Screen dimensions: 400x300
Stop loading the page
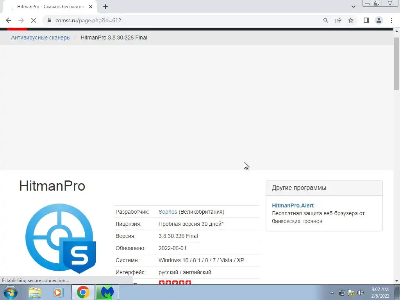[x=34, y=20]
